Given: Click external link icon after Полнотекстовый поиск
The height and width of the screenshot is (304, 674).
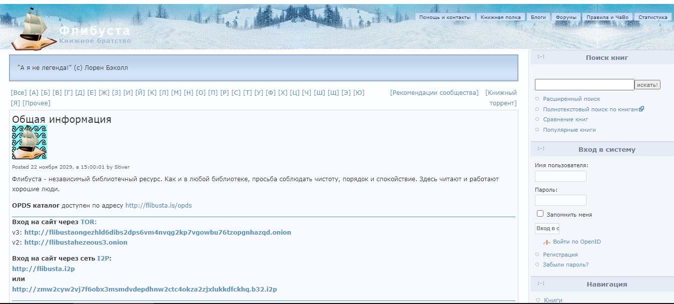Looking at the screenshot, I should point(641,109).
